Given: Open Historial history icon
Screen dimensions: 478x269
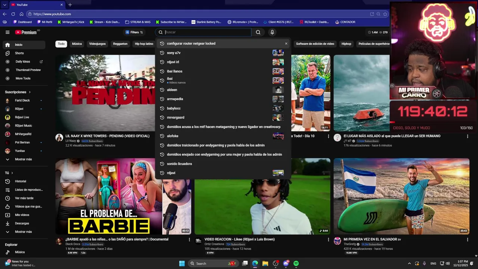Looking at the screenshot, I should click(x=7, y=181).
